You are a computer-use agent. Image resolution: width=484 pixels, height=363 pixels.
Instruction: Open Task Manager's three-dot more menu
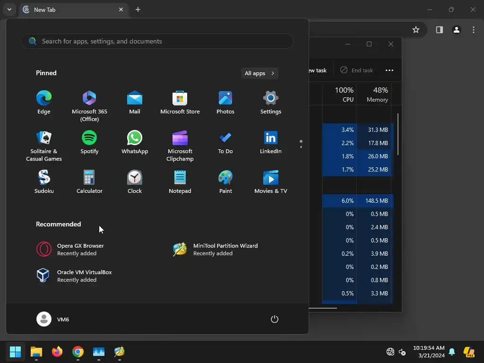(389, 70)
